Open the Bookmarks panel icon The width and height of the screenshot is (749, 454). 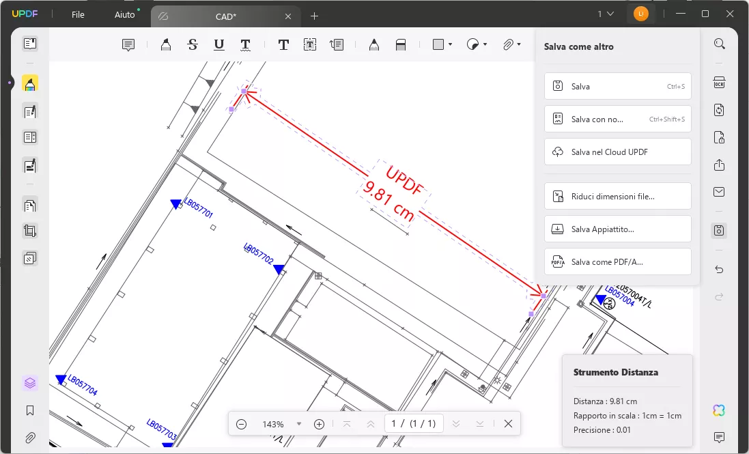click(29, 410)
